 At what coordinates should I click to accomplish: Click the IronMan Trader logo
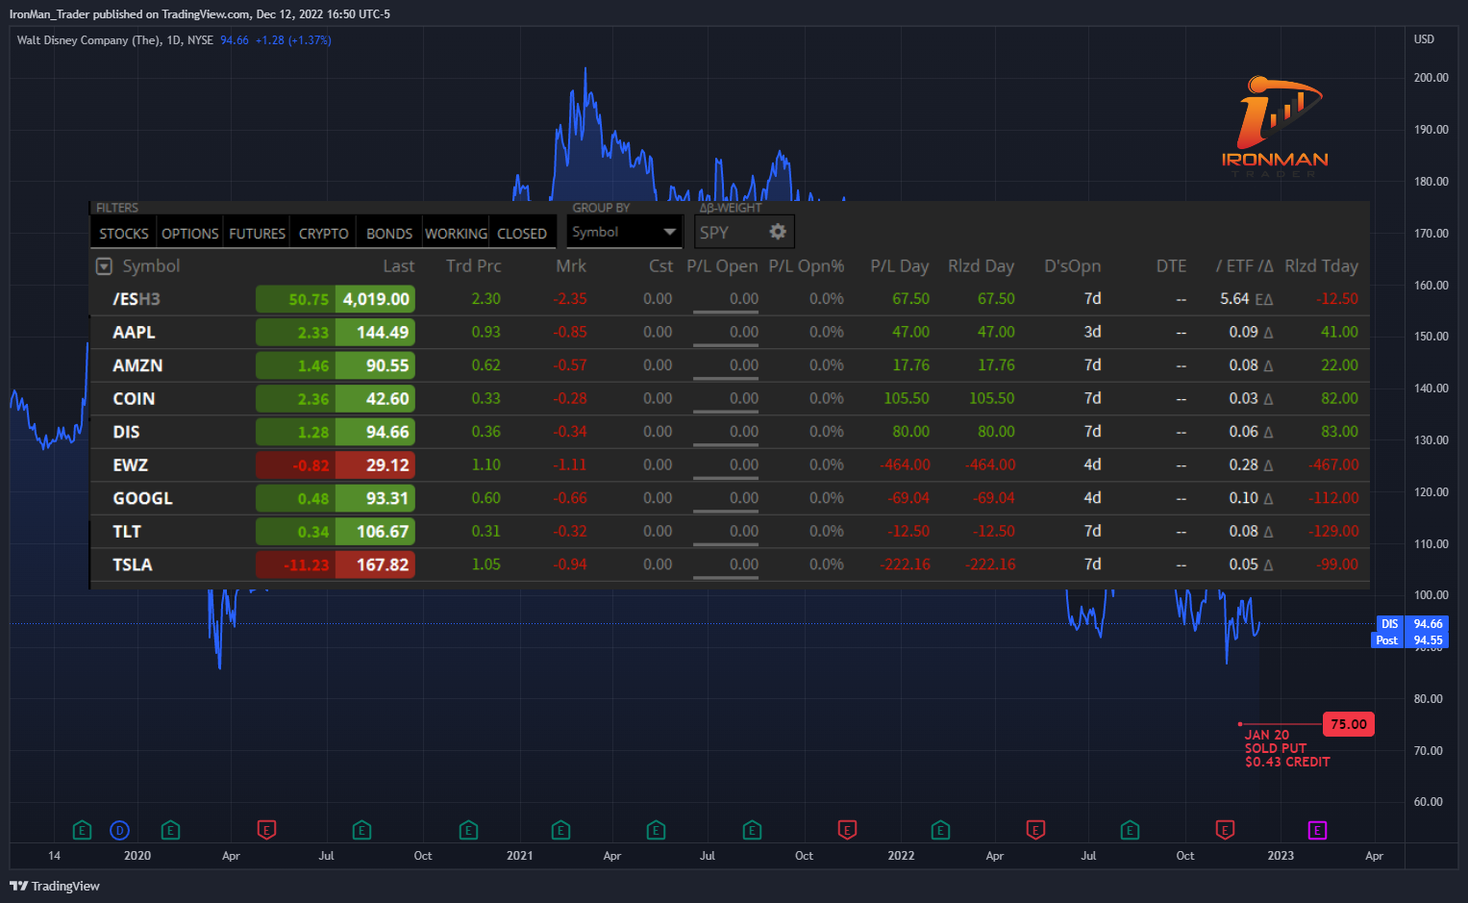click(1275, 127)
